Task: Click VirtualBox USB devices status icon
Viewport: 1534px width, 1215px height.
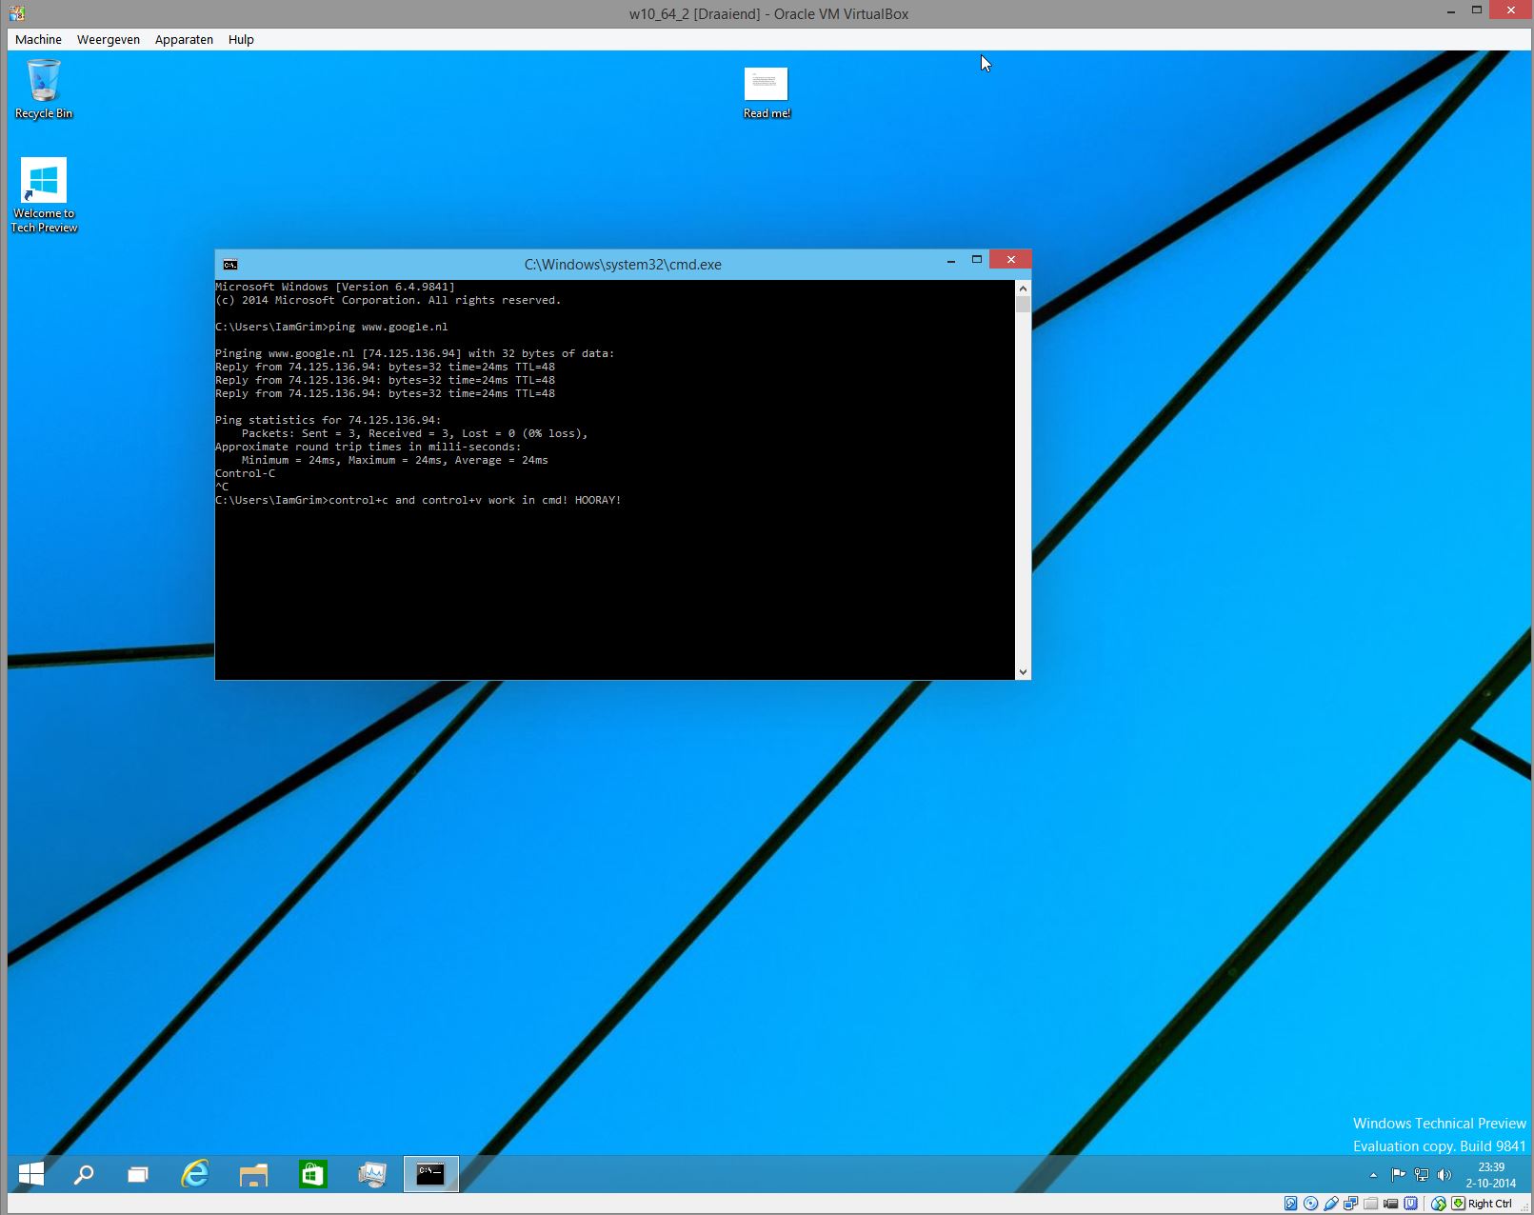Action: (1330, 1204)
